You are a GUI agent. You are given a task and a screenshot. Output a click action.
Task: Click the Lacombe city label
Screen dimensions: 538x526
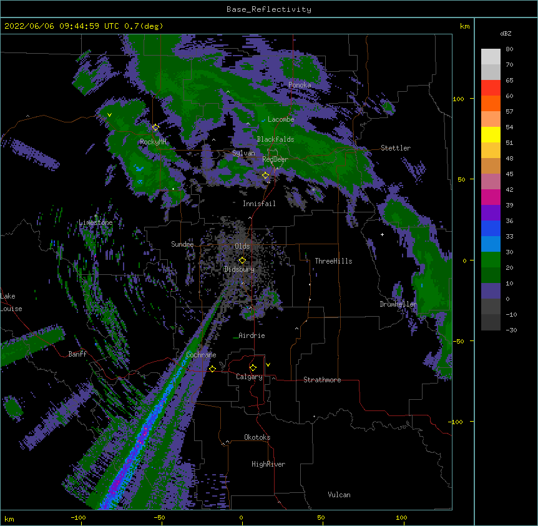point(281,119)
